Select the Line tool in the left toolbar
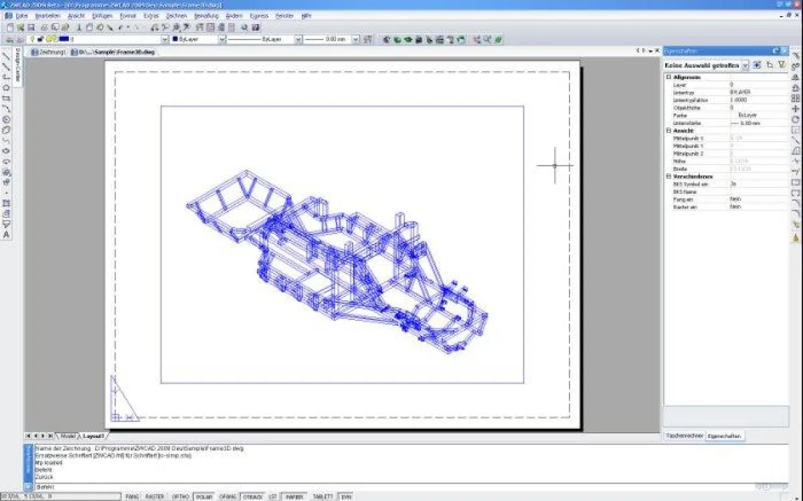This screenshot has height=501, width=803. (x=7, y=56)
